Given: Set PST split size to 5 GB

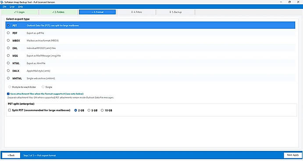Looking at the screenshot, I should (89, 110).
